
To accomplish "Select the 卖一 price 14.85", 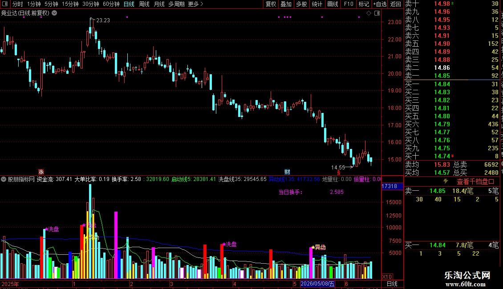I will 442,76.
